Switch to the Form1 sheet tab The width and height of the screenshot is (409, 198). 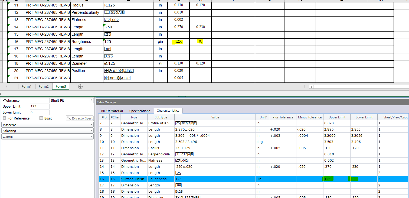[x=27, y=87]
